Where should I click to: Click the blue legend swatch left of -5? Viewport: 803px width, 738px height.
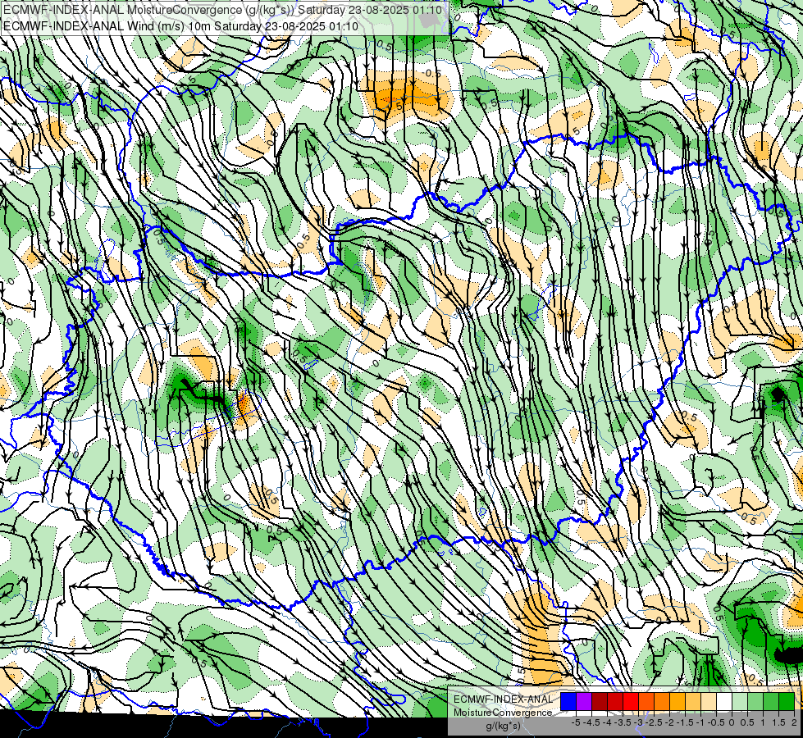click(x=568, y=701)
